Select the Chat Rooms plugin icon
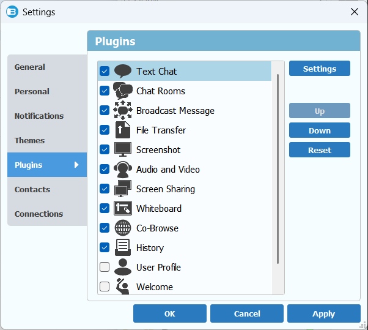 click(x=122, y=91)
